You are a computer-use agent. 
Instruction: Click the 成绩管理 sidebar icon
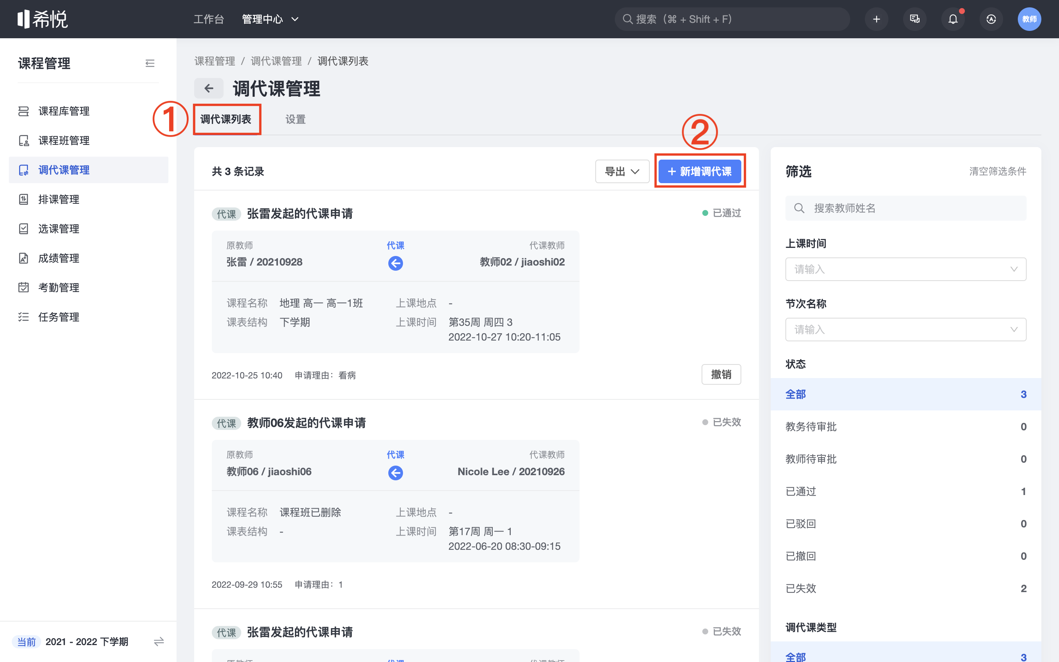tap(24, 258)
